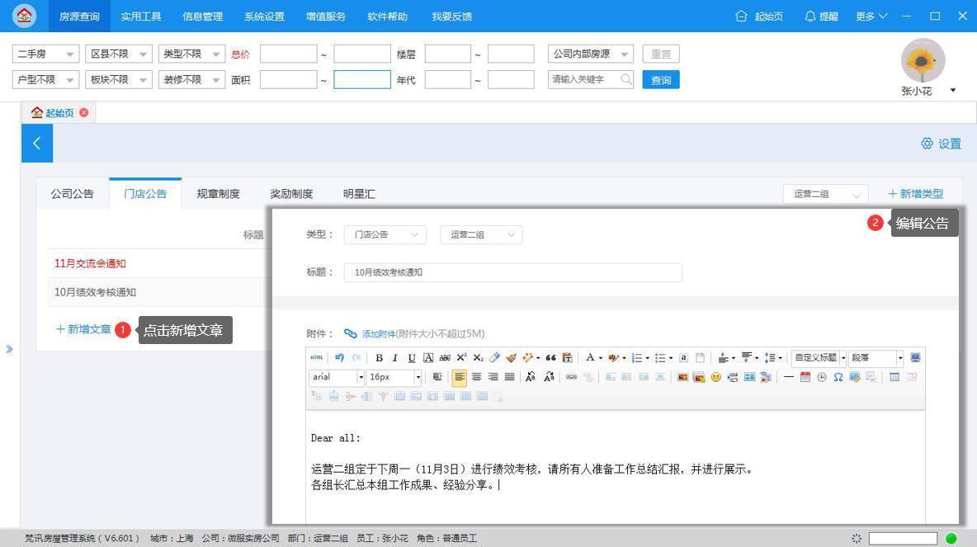Undo the last edit in the editor
This screenshot has height=547, width=977.
(x=340, y=357)
